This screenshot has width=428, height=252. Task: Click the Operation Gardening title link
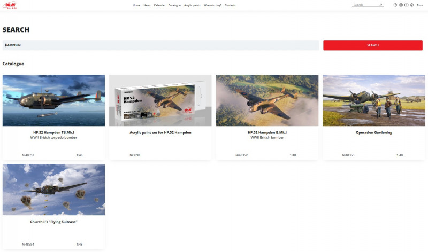click(374, 133)
